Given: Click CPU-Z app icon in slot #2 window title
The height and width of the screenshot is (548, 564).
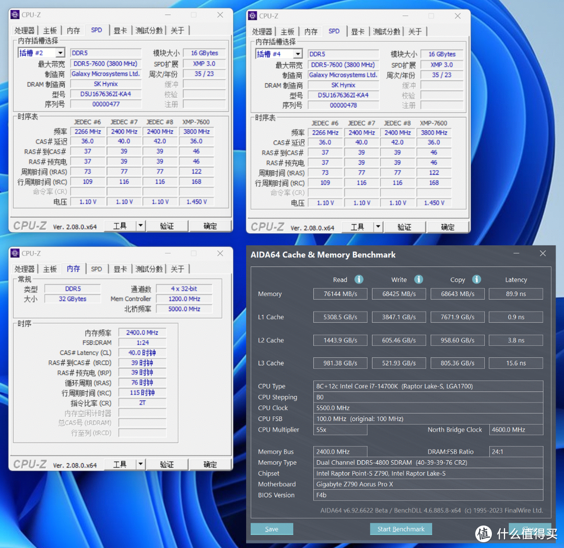Looking at the screenshot, I should click(15, 15).
